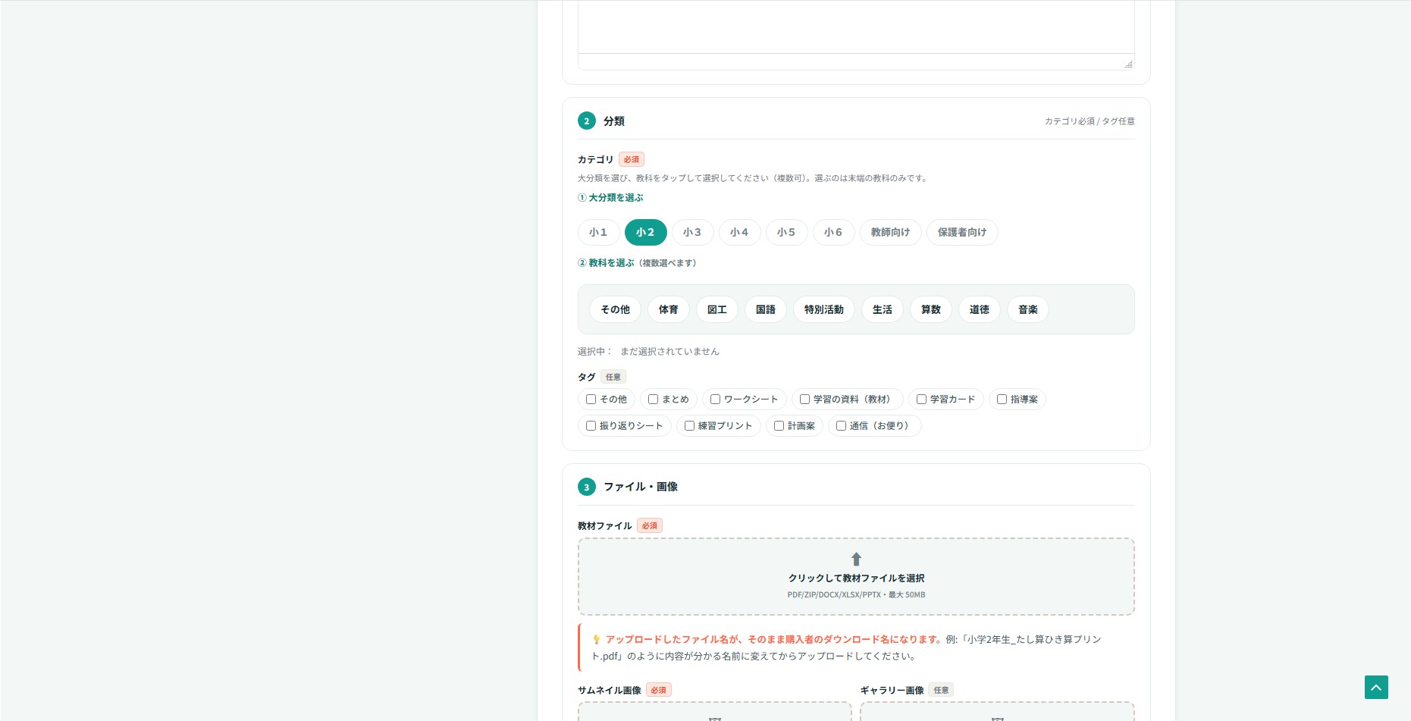Select the 保護者向け category
1411x721 pixels.
(962, 232)
